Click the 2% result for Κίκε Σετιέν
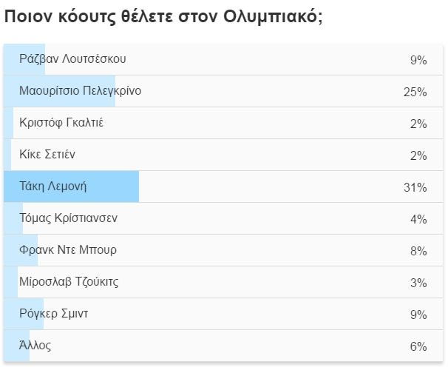Image resolution: width=448 pixels, height=373 pixels. click(x=418, y=156)
